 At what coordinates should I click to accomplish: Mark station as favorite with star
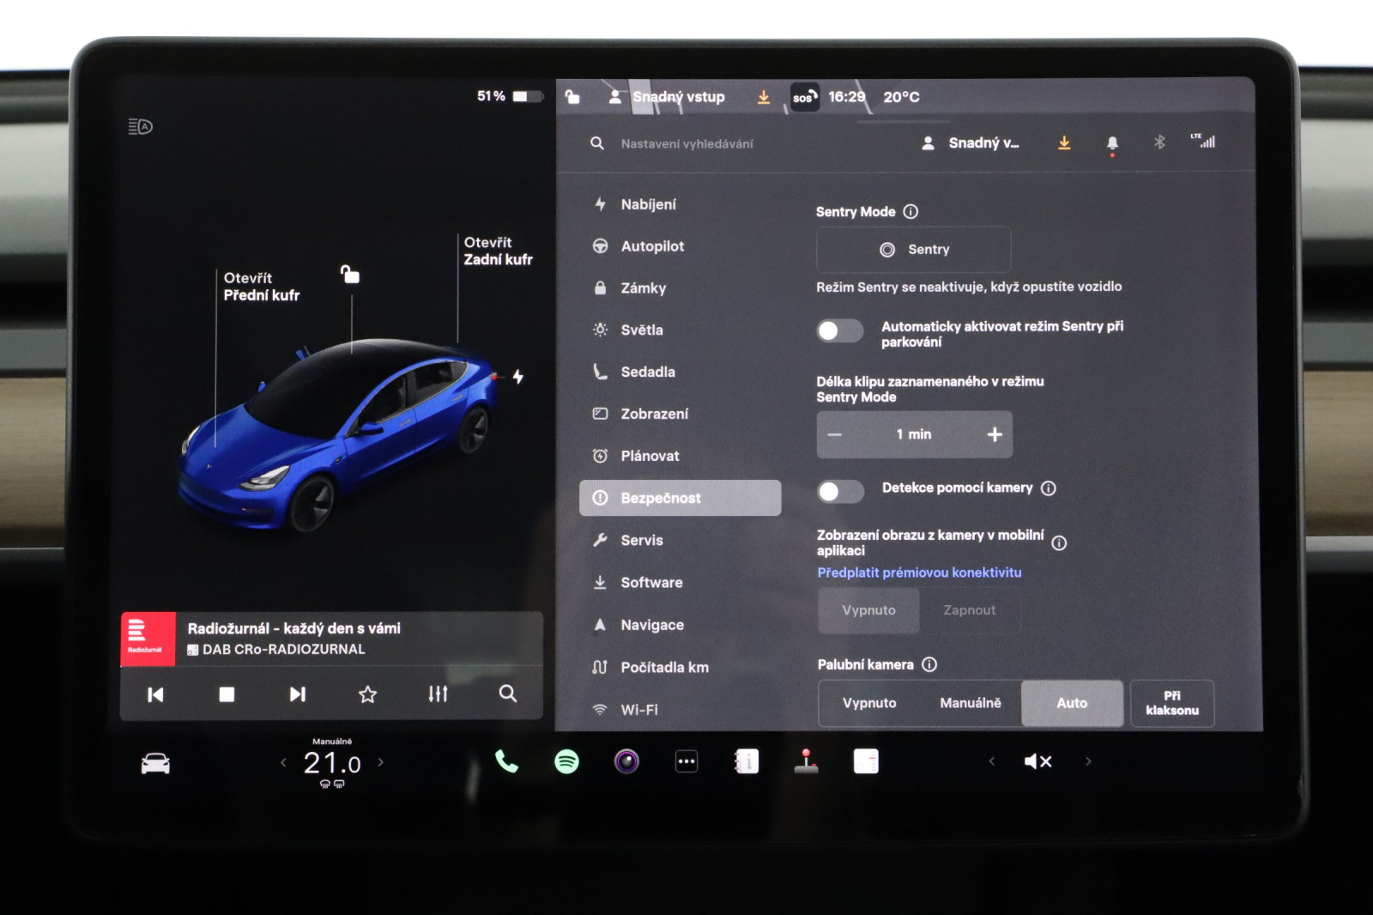pos(367,694)
